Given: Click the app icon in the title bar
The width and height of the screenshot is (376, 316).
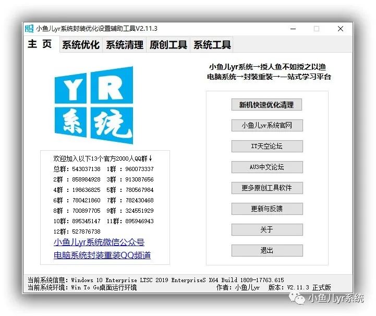Looking at the screenshot, I should (29, 29).
